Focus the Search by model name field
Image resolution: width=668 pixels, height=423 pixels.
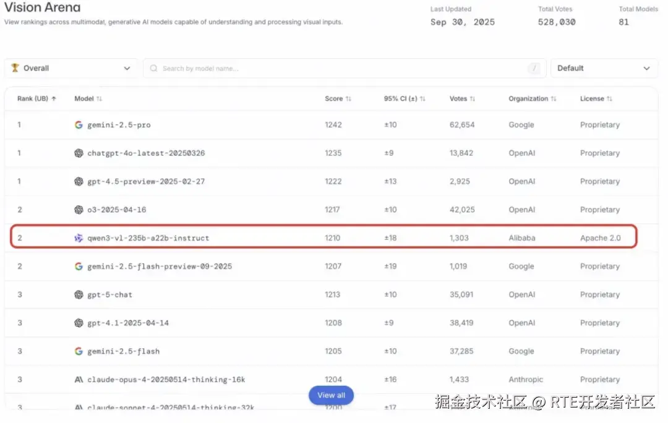point(345,68)
